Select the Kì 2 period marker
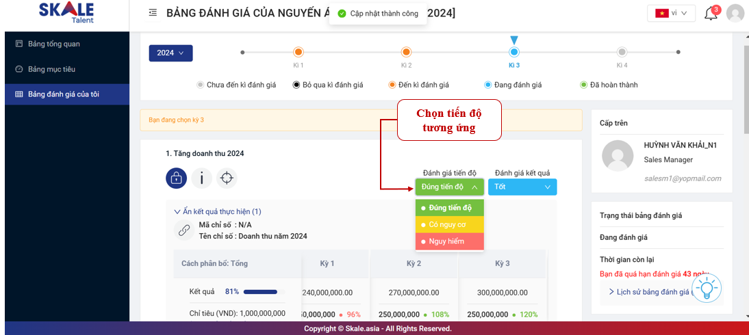The height and width of the screenshot is (335, 749). [406, 52]
